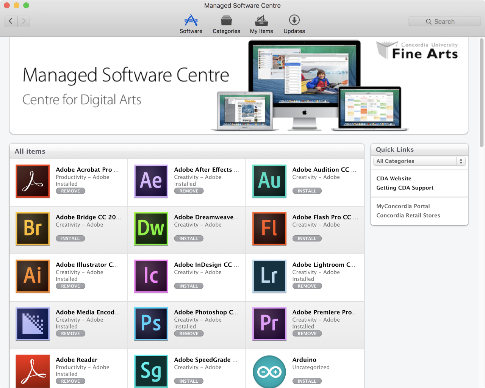The height and width of the screenshot is (388, 485).
Task: Remove Adobe Lightroom
Action: click(x=307, y=286)
